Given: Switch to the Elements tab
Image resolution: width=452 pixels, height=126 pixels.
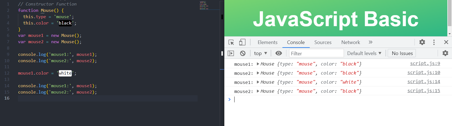Looking at the screenshot, I should [267, 42].
